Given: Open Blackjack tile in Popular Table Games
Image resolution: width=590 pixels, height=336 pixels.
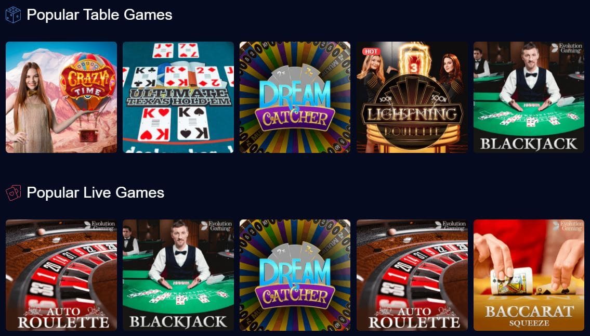Looking at the screenshot, I should 529,97.
